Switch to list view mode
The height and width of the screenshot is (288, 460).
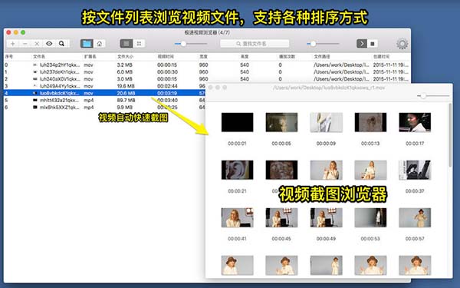click(x=127, y=44)
